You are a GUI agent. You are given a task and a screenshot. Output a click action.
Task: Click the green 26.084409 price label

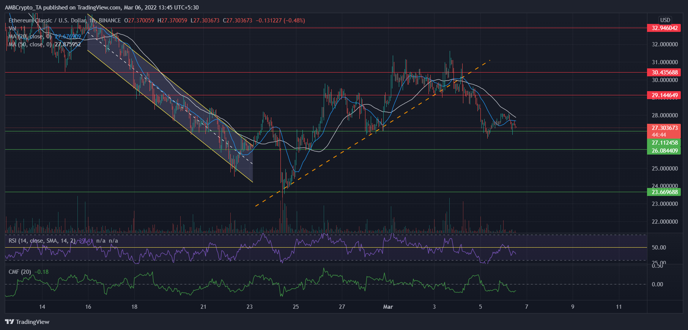(664, 151)
